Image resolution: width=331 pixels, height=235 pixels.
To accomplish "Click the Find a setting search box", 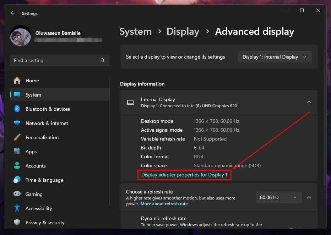I will tap(57, 60).
